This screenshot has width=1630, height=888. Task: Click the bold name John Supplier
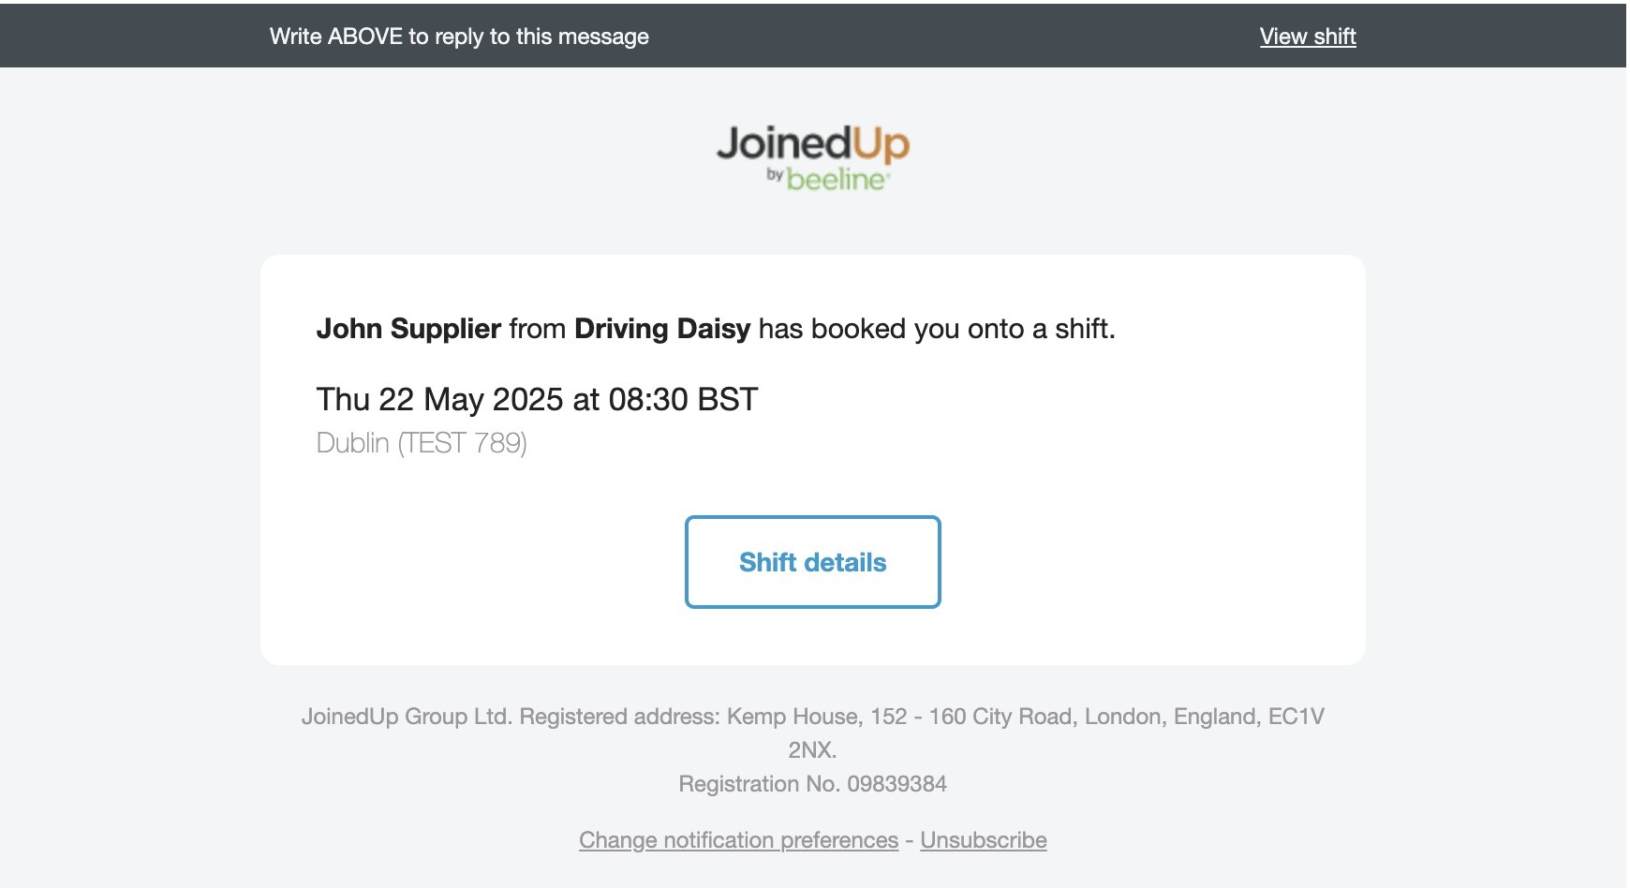[408, 329]
